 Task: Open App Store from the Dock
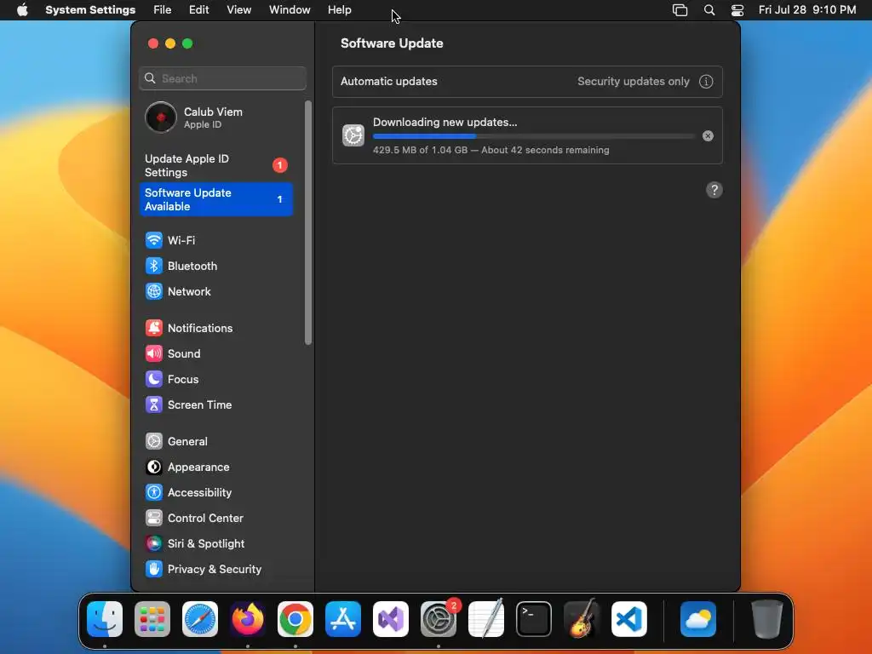click(x=343, y=619)
